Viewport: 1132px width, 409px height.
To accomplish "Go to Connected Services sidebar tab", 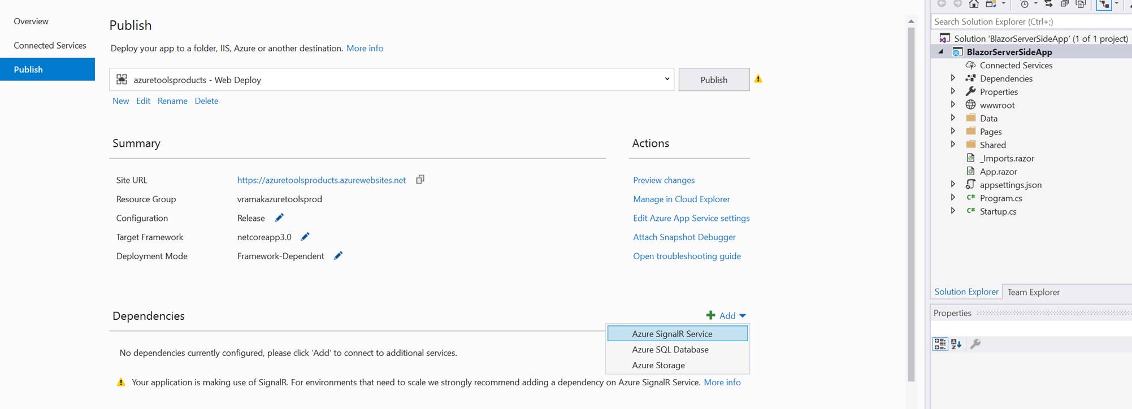I will click(47, 45).
